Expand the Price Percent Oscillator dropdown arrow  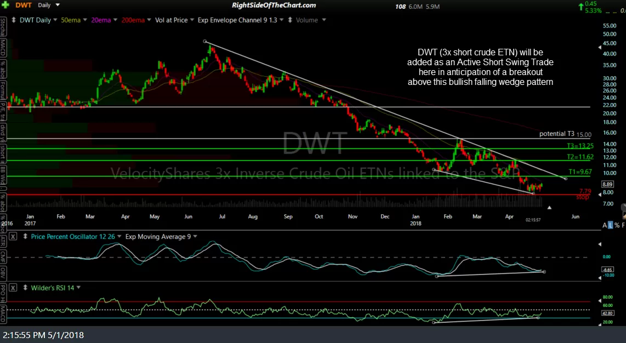[x=119, y=237]
